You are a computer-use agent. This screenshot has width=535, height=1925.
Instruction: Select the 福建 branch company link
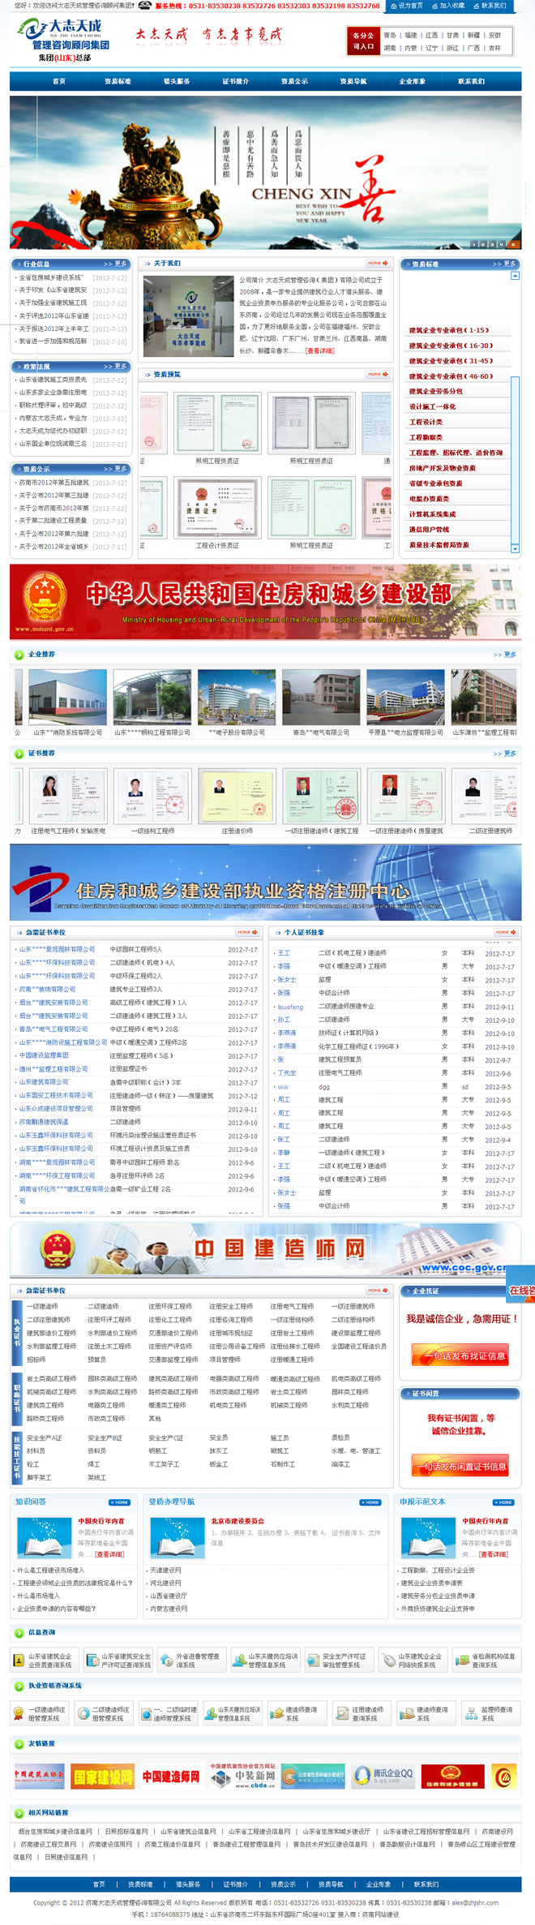pyautogui.click(x=411, y=36)
